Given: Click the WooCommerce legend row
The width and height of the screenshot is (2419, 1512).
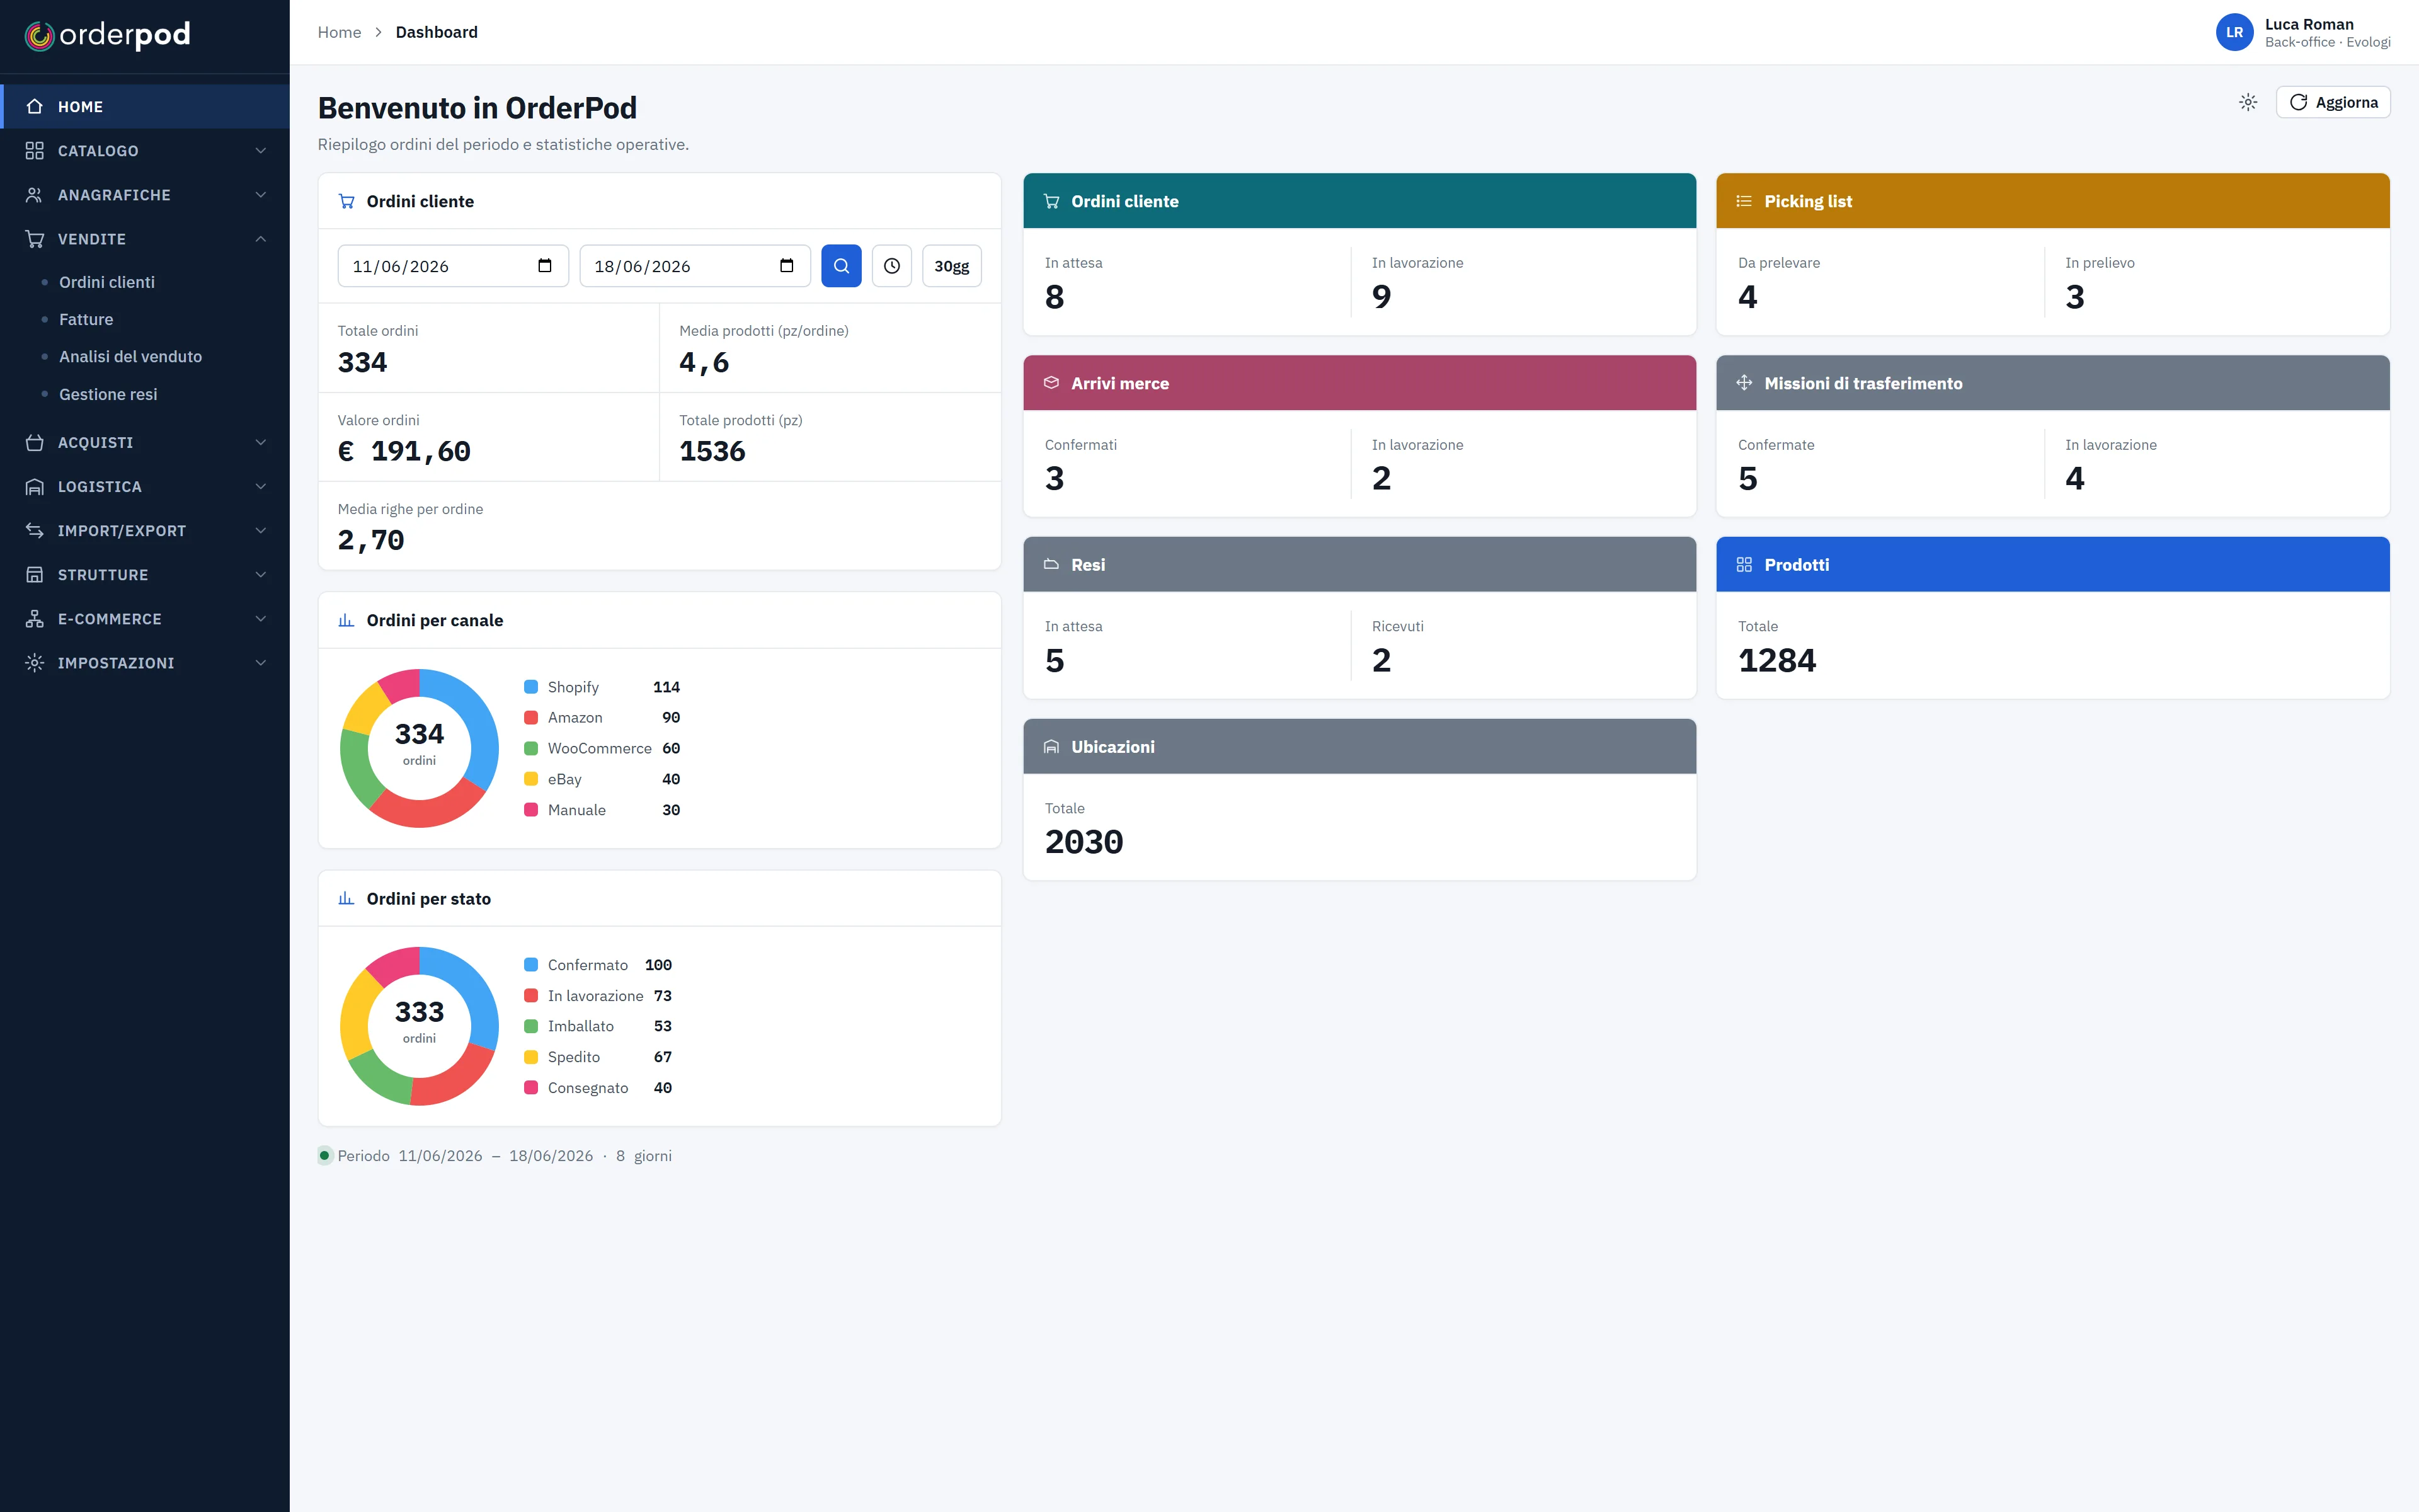Looking at the screenshot, I should pos(602,748).
